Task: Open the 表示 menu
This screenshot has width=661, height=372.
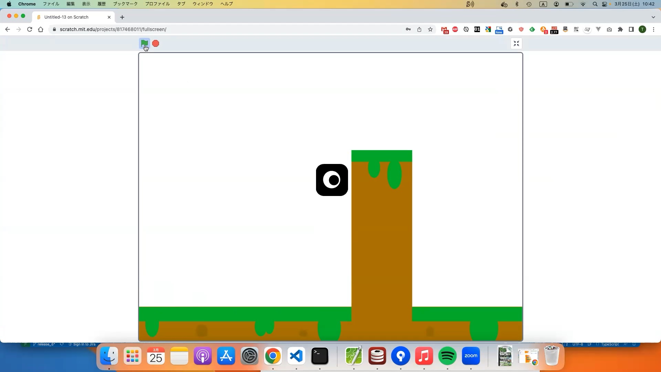Action: click(x=86, y=4)
